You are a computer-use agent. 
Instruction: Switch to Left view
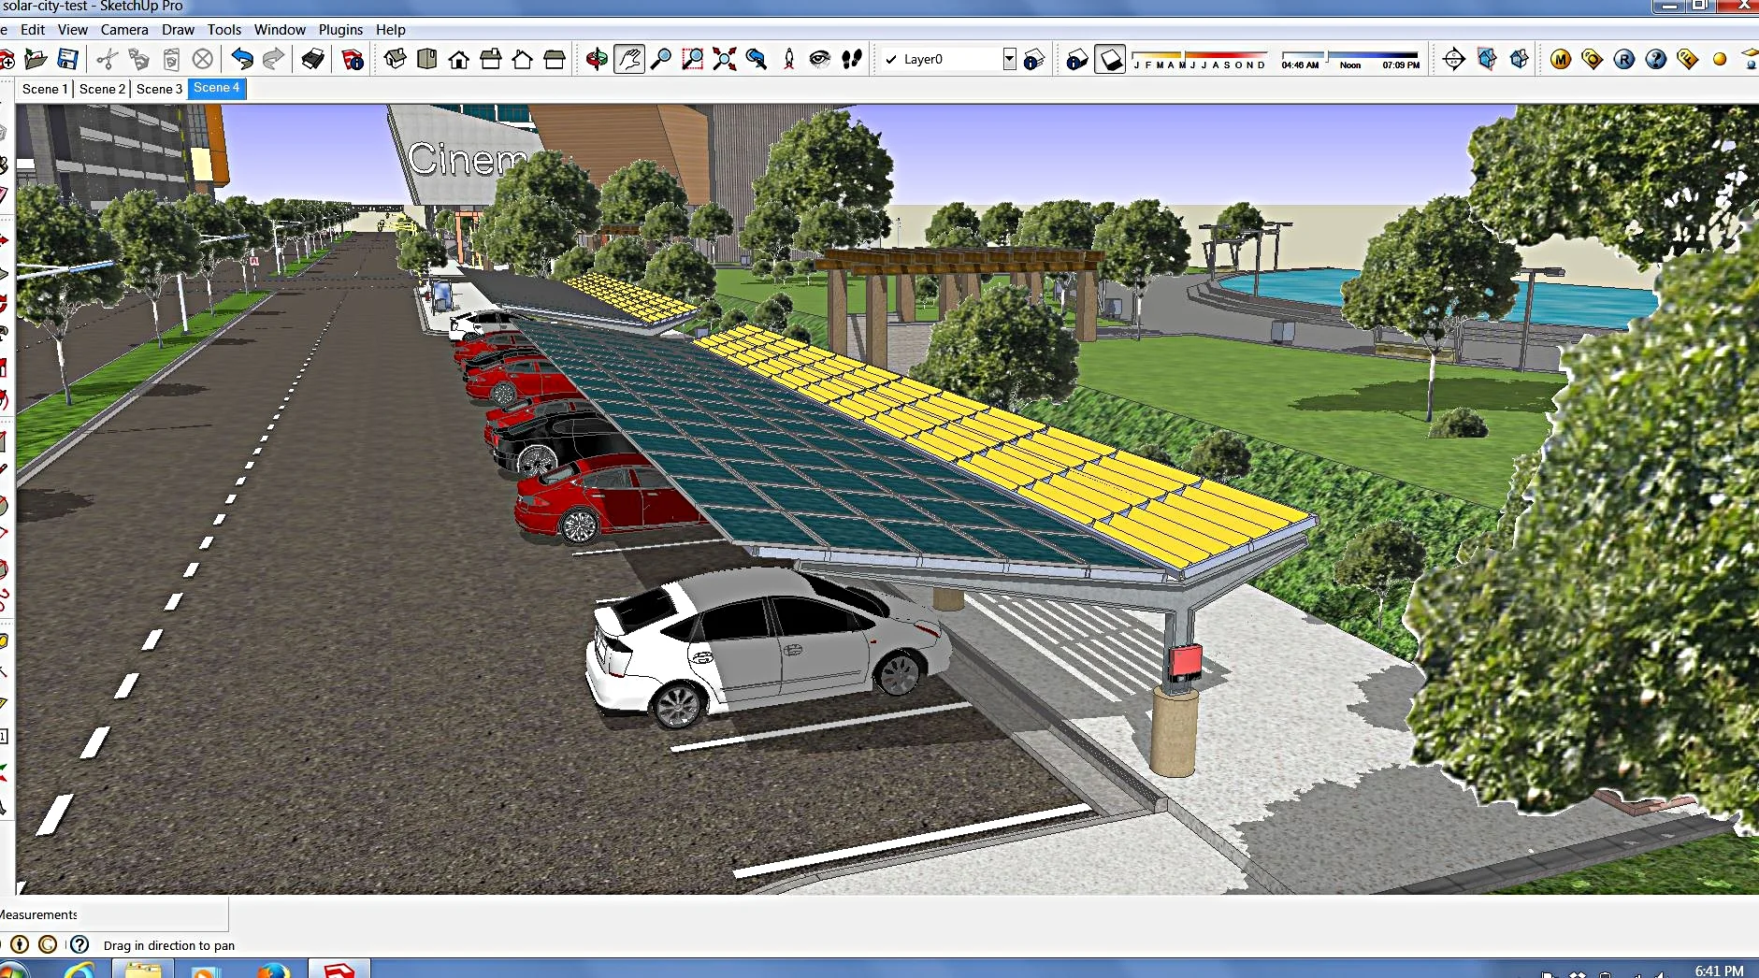point(555,59)
